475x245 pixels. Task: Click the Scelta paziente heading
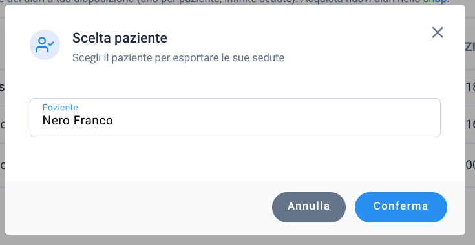click(x=120, y=38)
